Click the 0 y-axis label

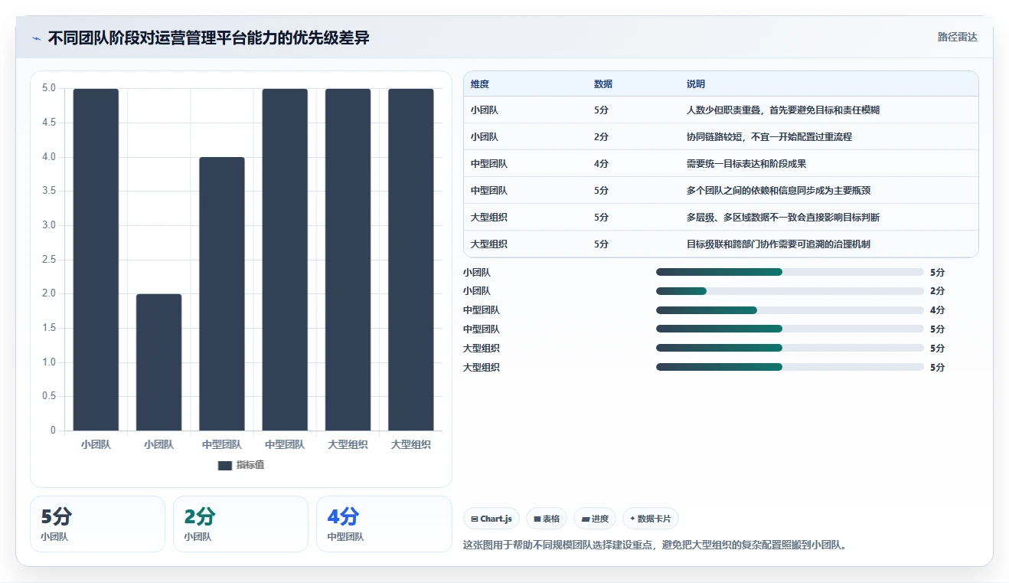click(53, 431)
